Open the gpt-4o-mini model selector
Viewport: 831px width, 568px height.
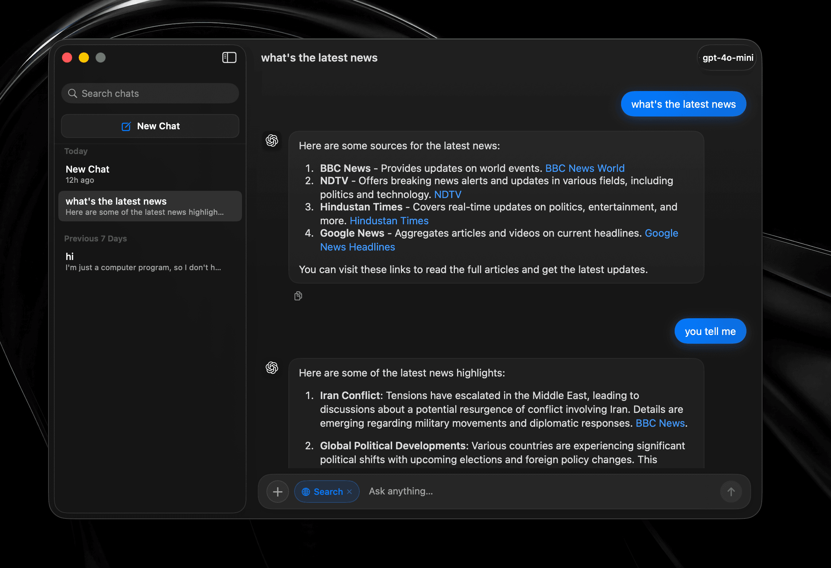tap(727, 58)
